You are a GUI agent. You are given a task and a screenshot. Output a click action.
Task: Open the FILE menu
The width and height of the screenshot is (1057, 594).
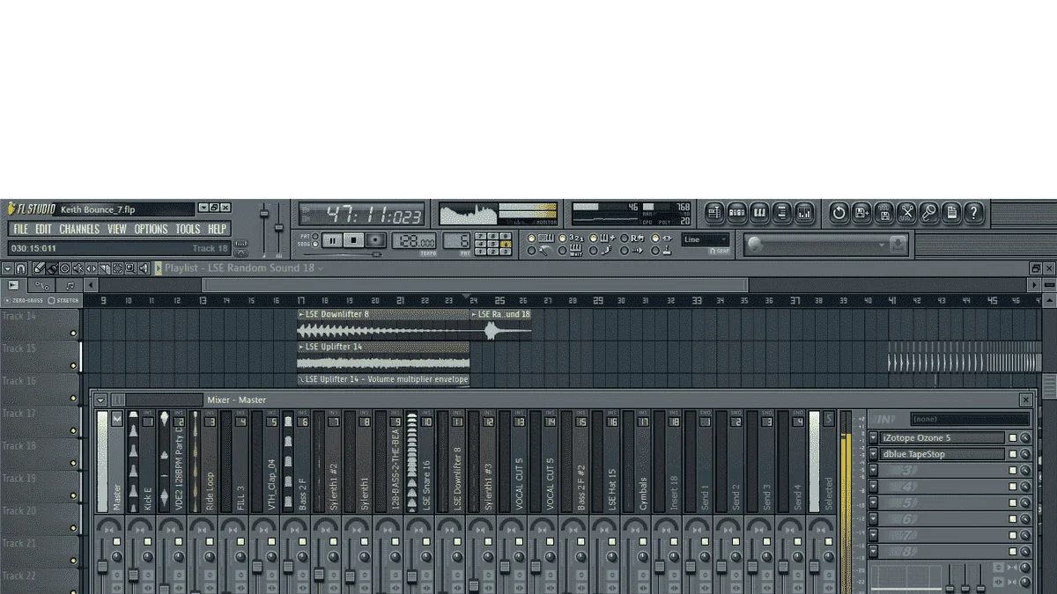pos(20,229)
